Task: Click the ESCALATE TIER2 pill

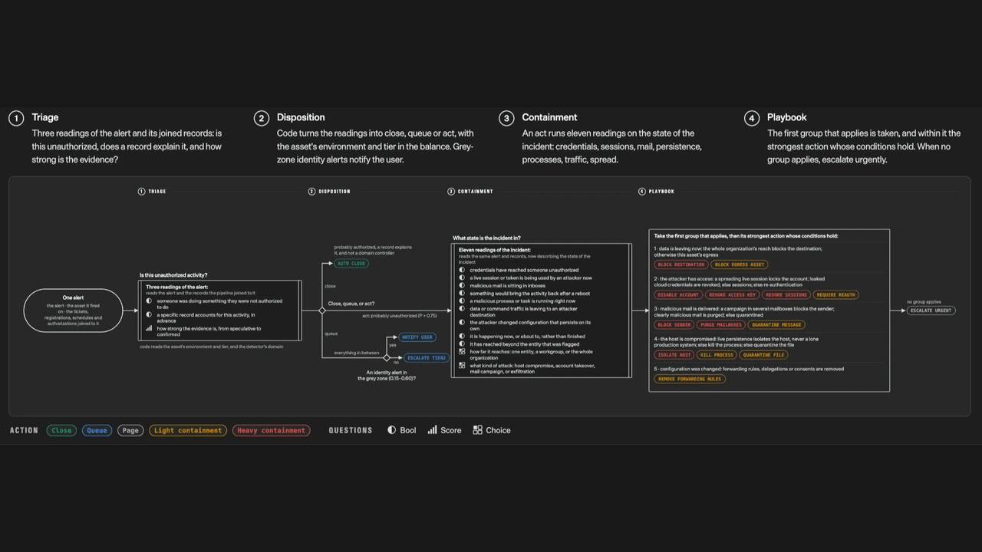Action: point(427,358)
